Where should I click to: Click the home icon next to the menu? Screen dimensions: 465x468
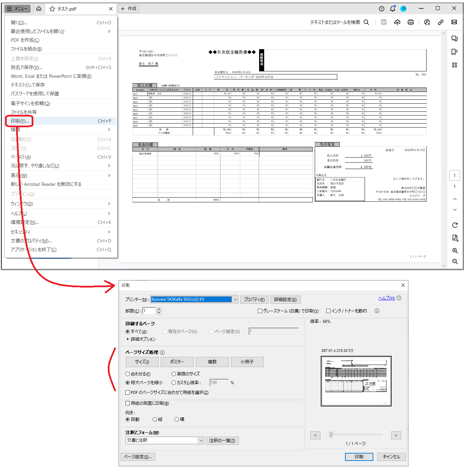[x=39, y=9]
